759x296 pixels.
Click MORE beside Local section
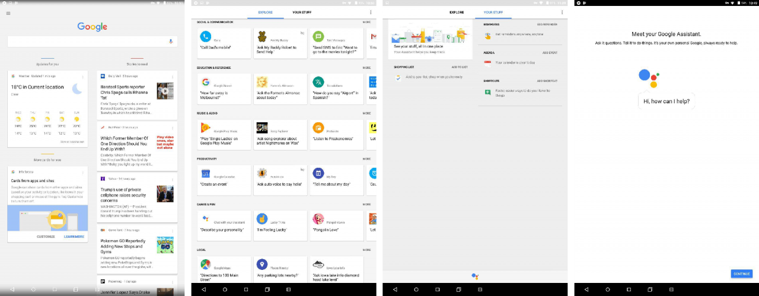point(366,250)
